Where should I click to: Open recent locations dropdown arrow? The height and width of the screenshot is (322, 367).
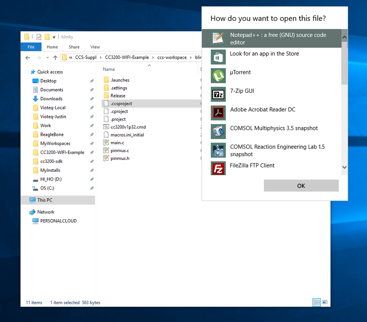[47, 57]
